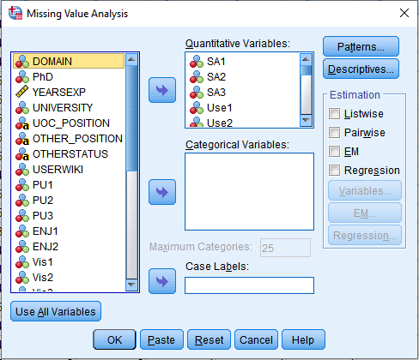Click down arrow of Quantitative Variables scrollbar

coord(306,120)
